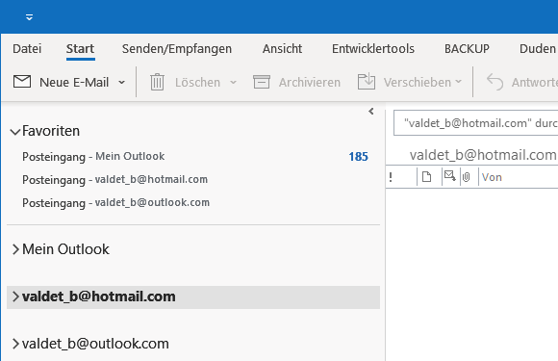Click the Neue E-Mail label
The height and width of the screenshot is (361, 558).
(x=74, y=83)
